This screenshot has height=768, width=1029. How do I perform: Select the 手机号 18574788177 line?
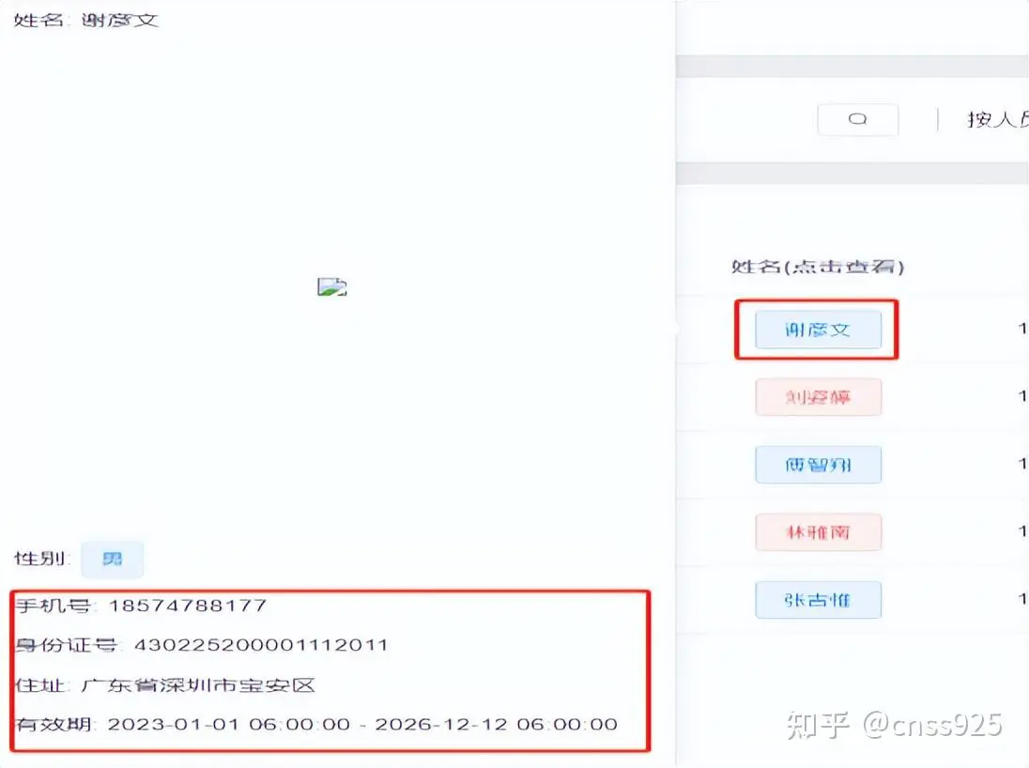(141, 606)
